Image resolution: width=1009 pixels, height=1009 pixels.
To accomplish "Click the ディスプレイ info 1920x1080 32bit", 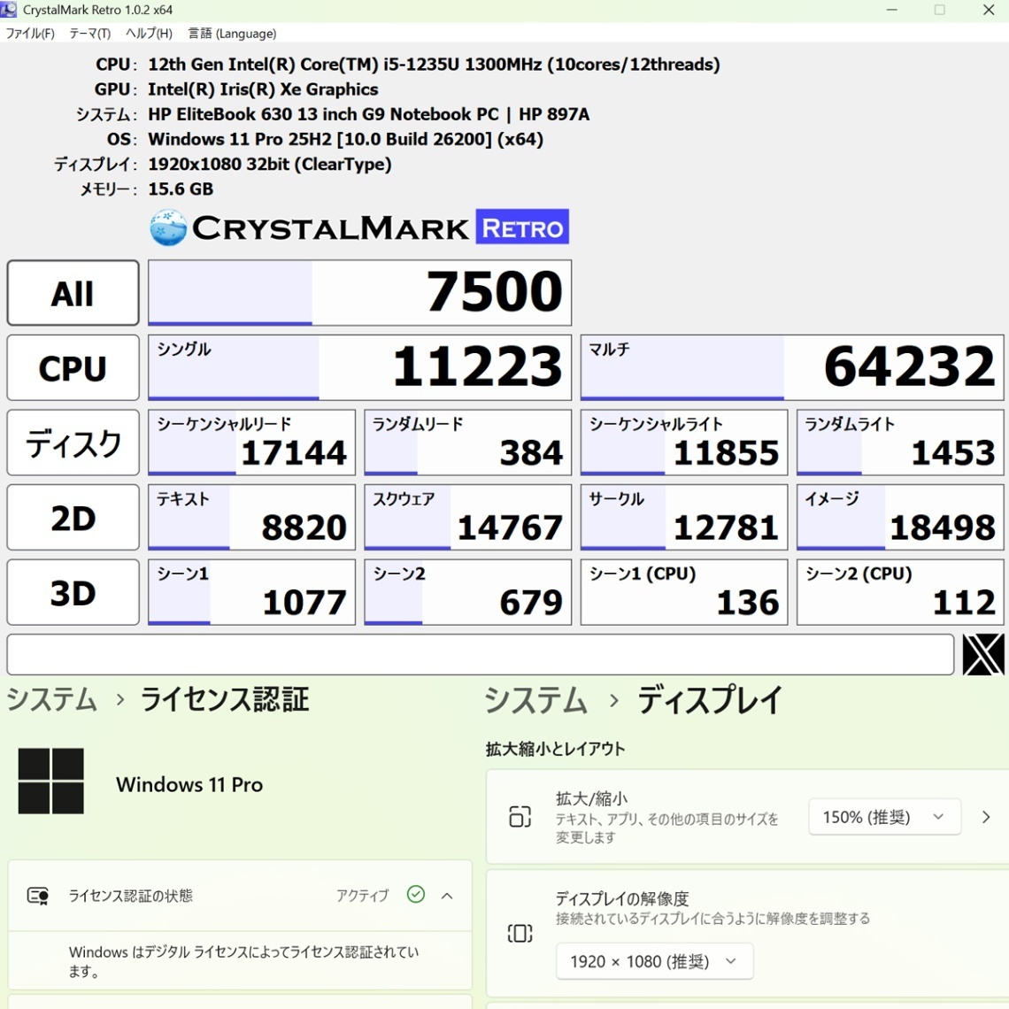I will pos(270,165).
